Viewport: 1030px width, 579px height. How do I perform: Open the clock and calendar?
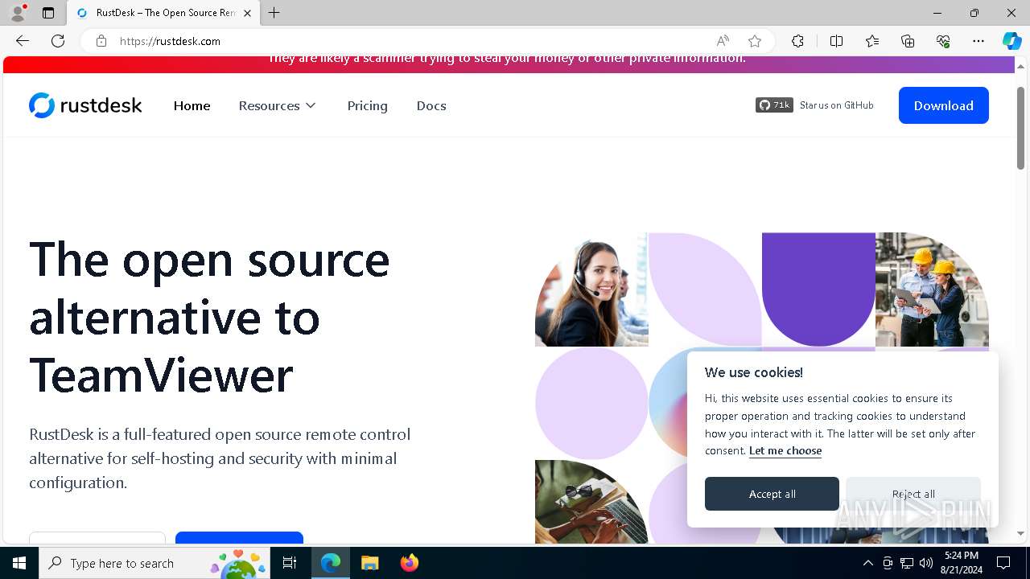[x=962, y=563]
